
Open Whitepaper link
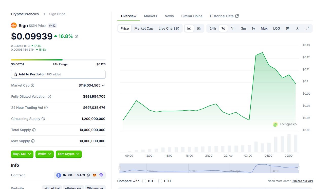[x=95, y=188]
